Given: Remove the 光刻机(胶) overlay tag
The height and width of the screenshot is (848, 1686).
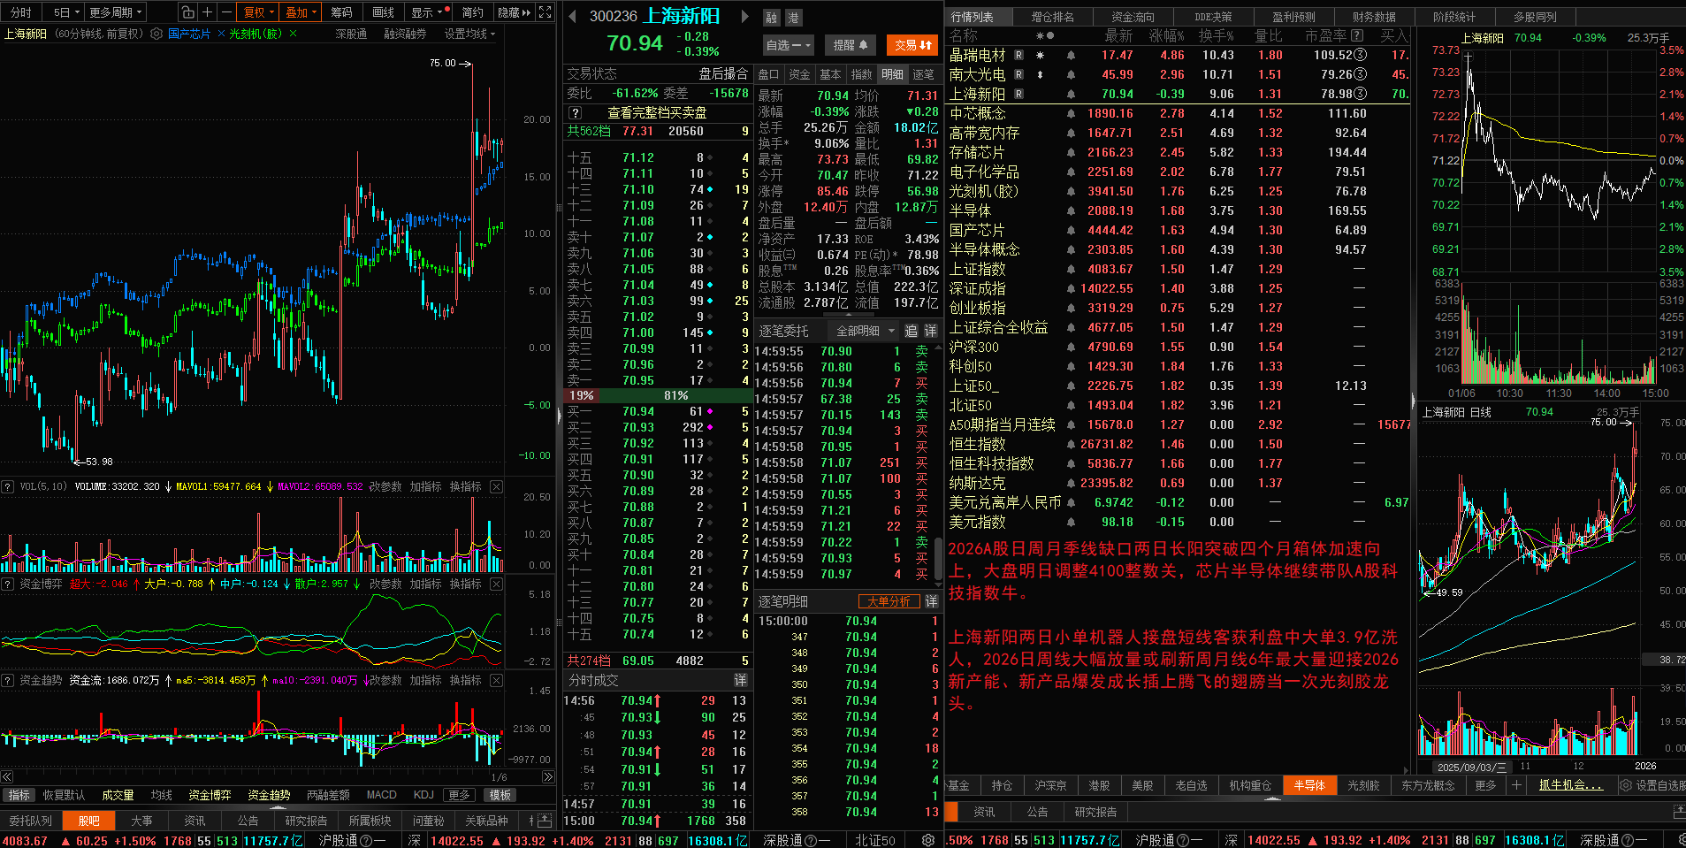Looking at the screenshot, I should click(x=293, y=34).
